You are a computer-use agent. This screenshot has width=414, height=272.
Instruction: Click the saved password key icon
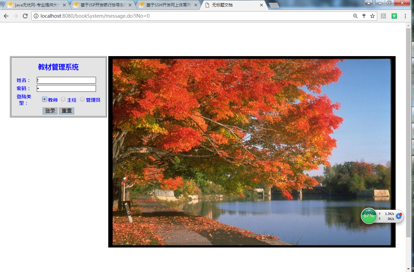click(364, 16)
